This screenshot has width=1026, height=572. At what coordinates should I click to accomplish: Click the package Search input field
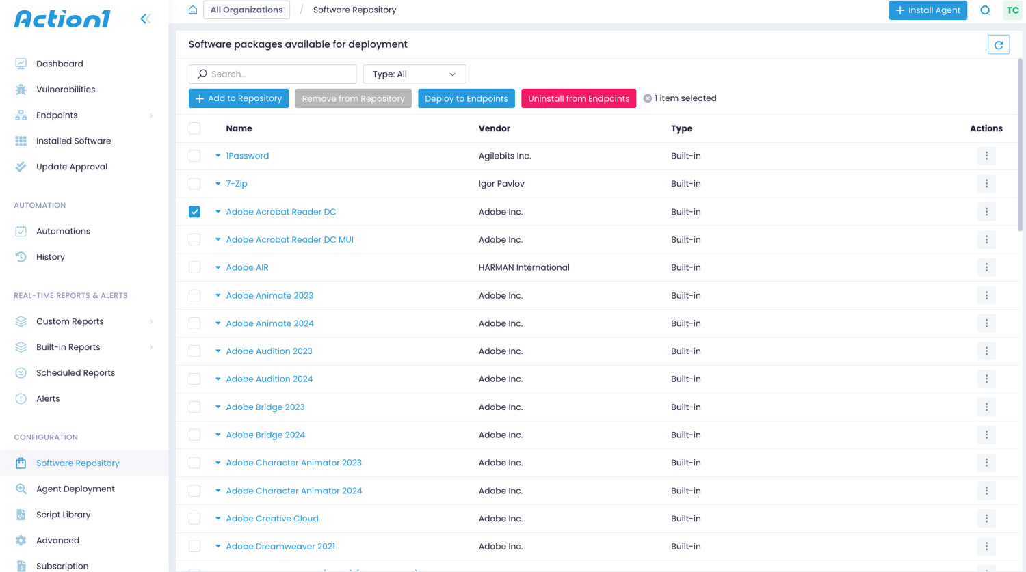[x=272, y=74]
